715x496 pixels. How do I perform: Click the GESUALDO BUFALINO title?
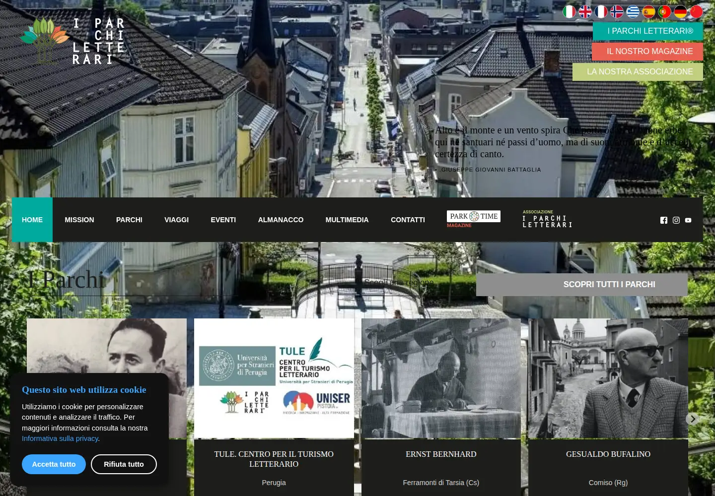608,454
